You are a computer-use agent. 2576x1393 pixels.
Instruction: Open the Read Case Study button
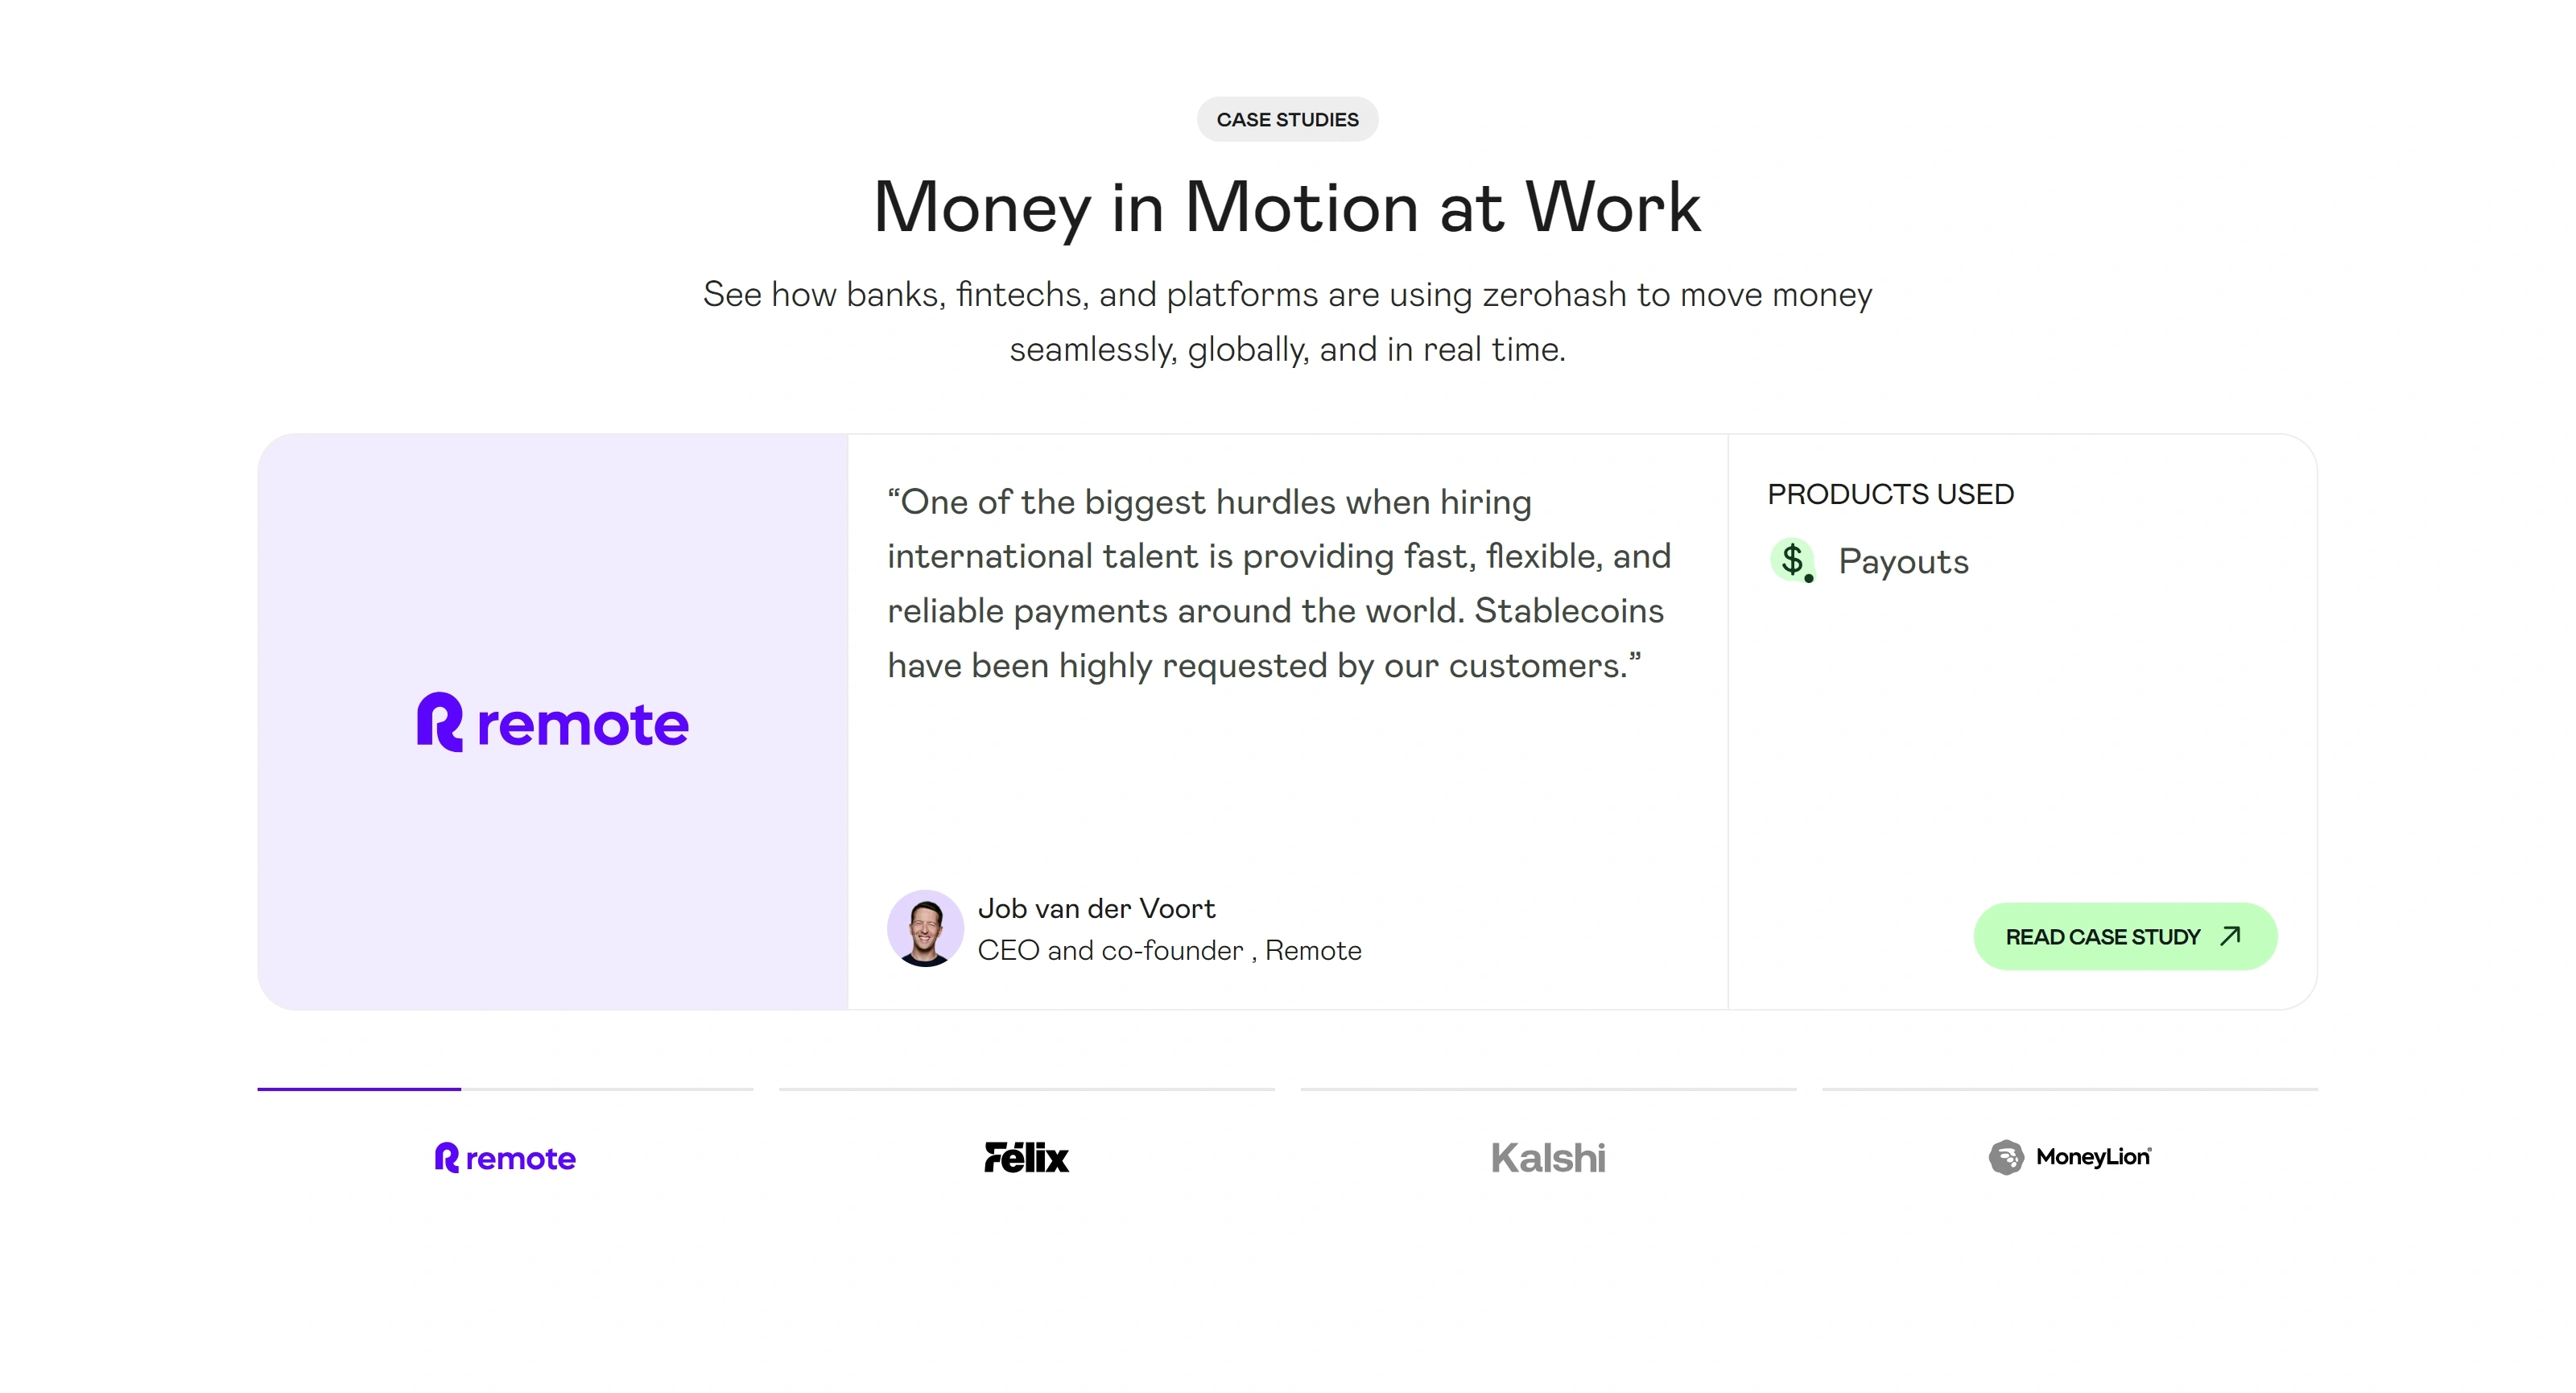2125,936
